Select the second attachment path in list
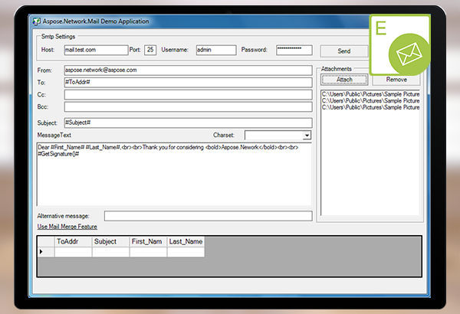 [370, 101]
